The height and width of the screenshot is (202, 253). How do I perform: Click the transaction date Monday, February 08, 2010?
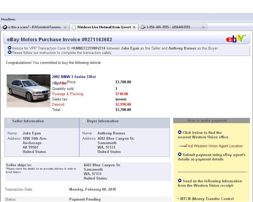pyautogui.click(x=93, y=189)
